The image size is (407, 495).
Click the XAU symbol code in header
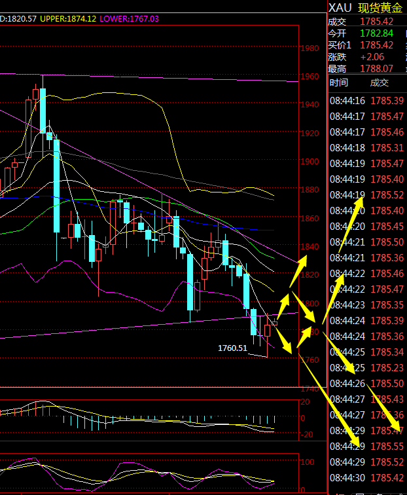[x=340, y=7]
